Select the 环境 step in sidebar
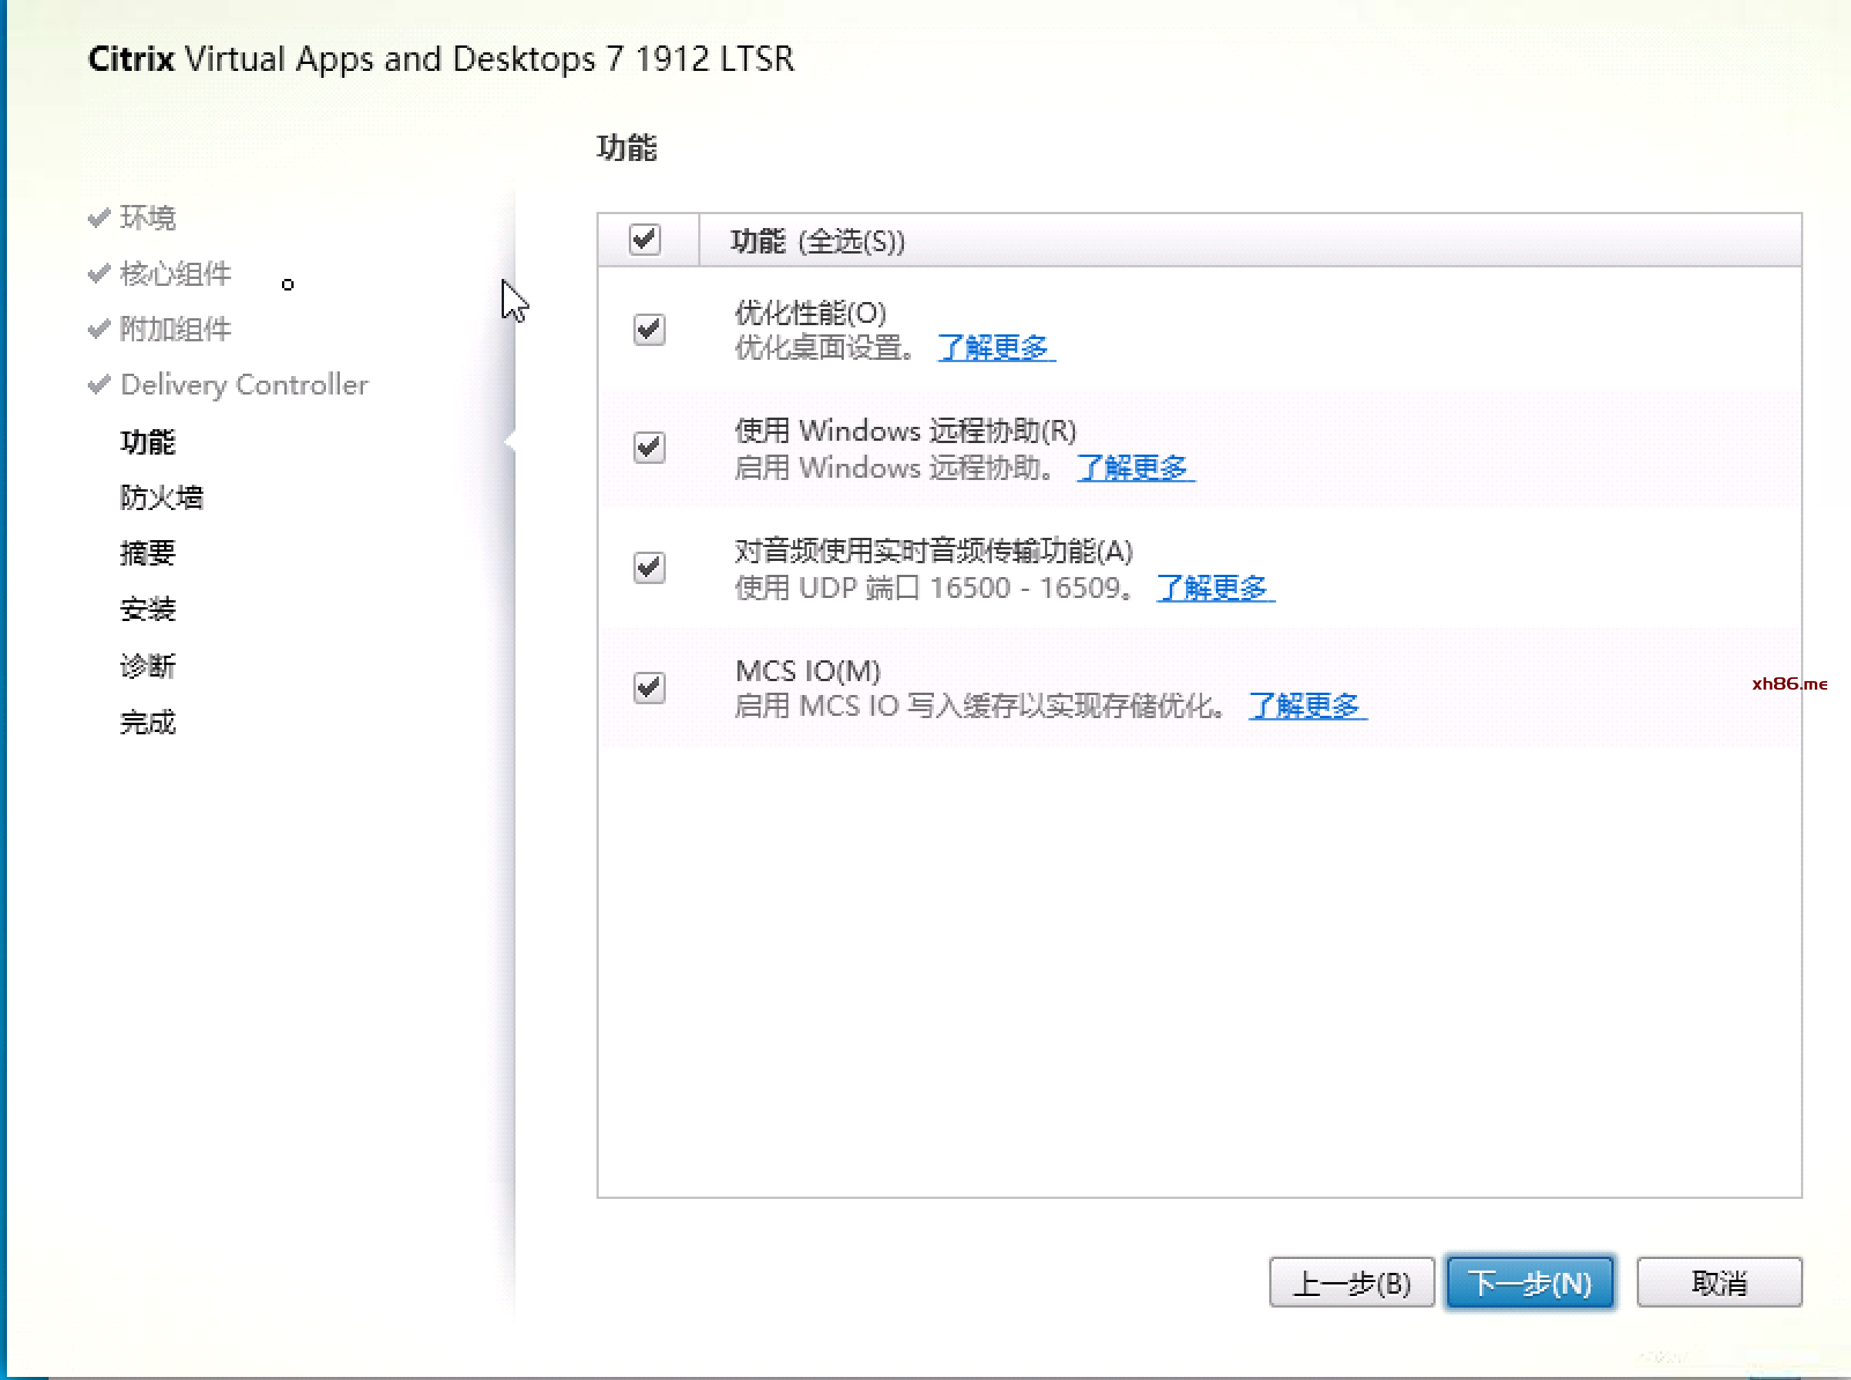 point(148,218)
